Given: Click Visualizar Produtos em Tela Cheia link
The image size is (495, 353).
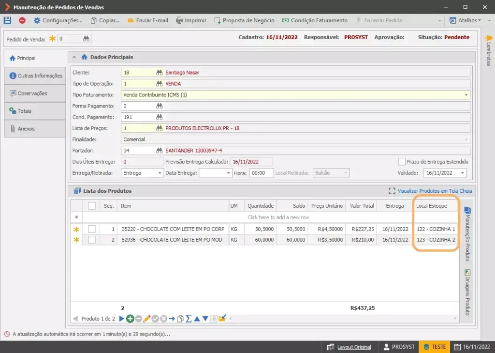Looking at the screenshot, I should pos(435,191).
